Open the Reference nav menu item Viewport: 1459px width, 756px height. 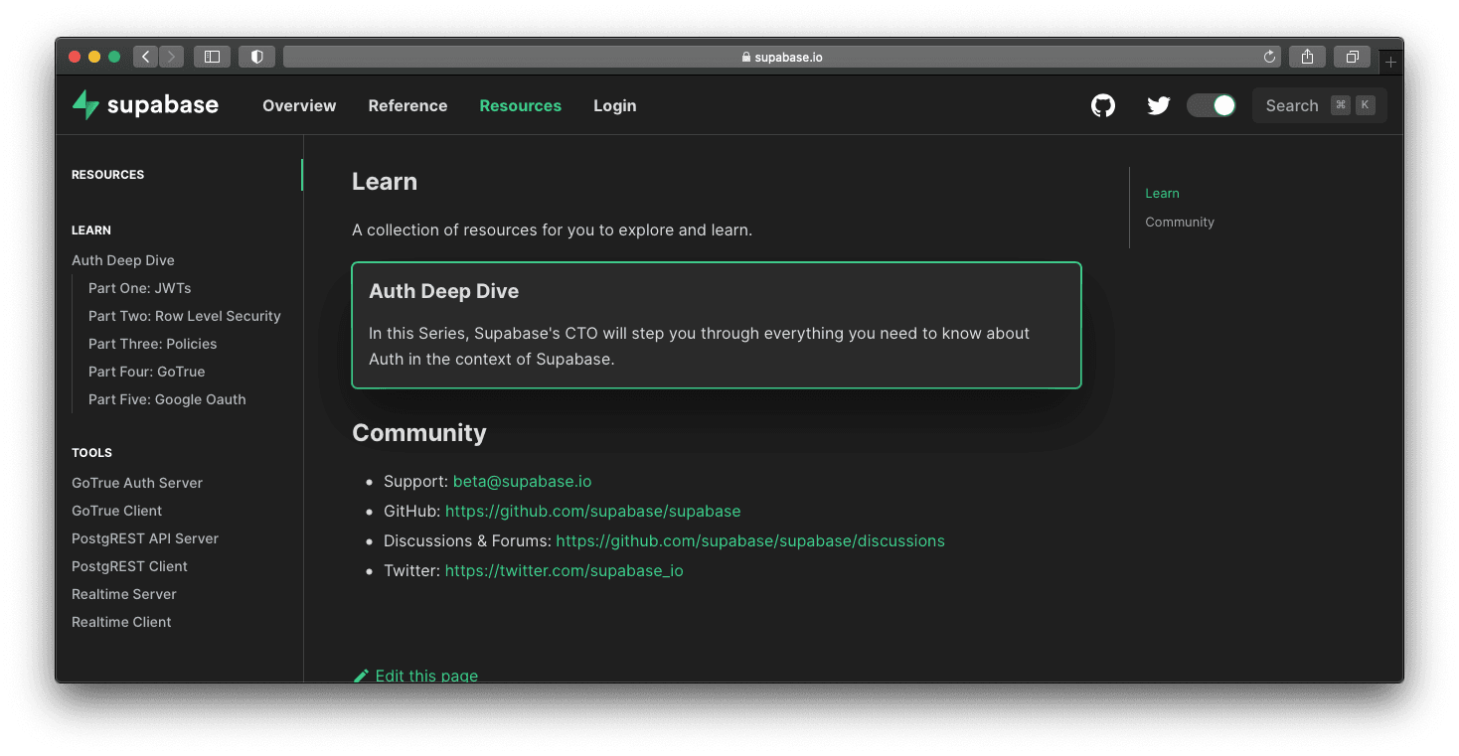[x=407, y=105]
